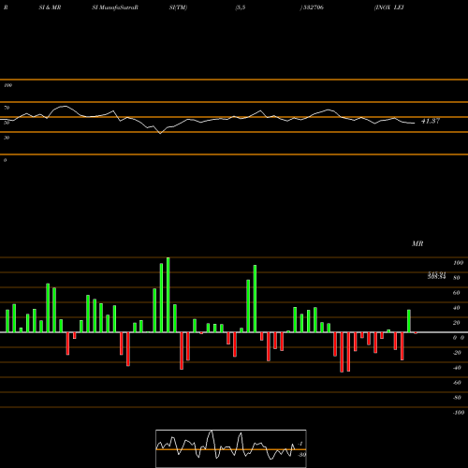
Task: Click the "-60" label on the MR scale
Action: point(457,383)
